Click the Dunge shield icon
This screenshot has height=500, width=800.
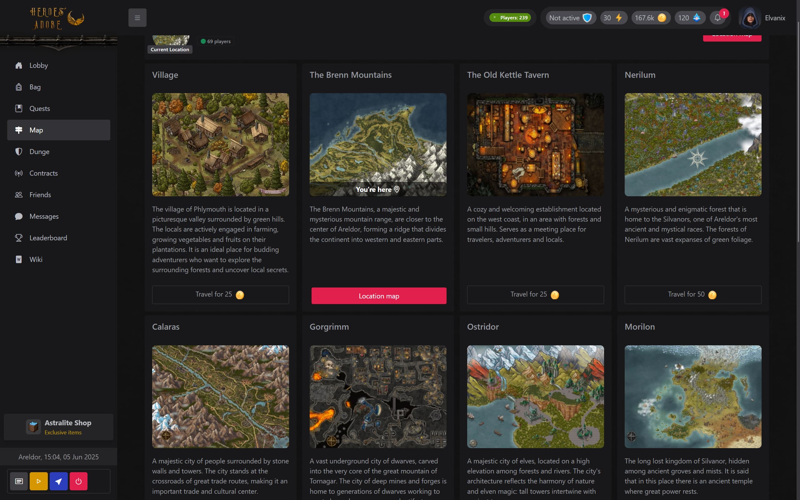click(x=19, y=152)
